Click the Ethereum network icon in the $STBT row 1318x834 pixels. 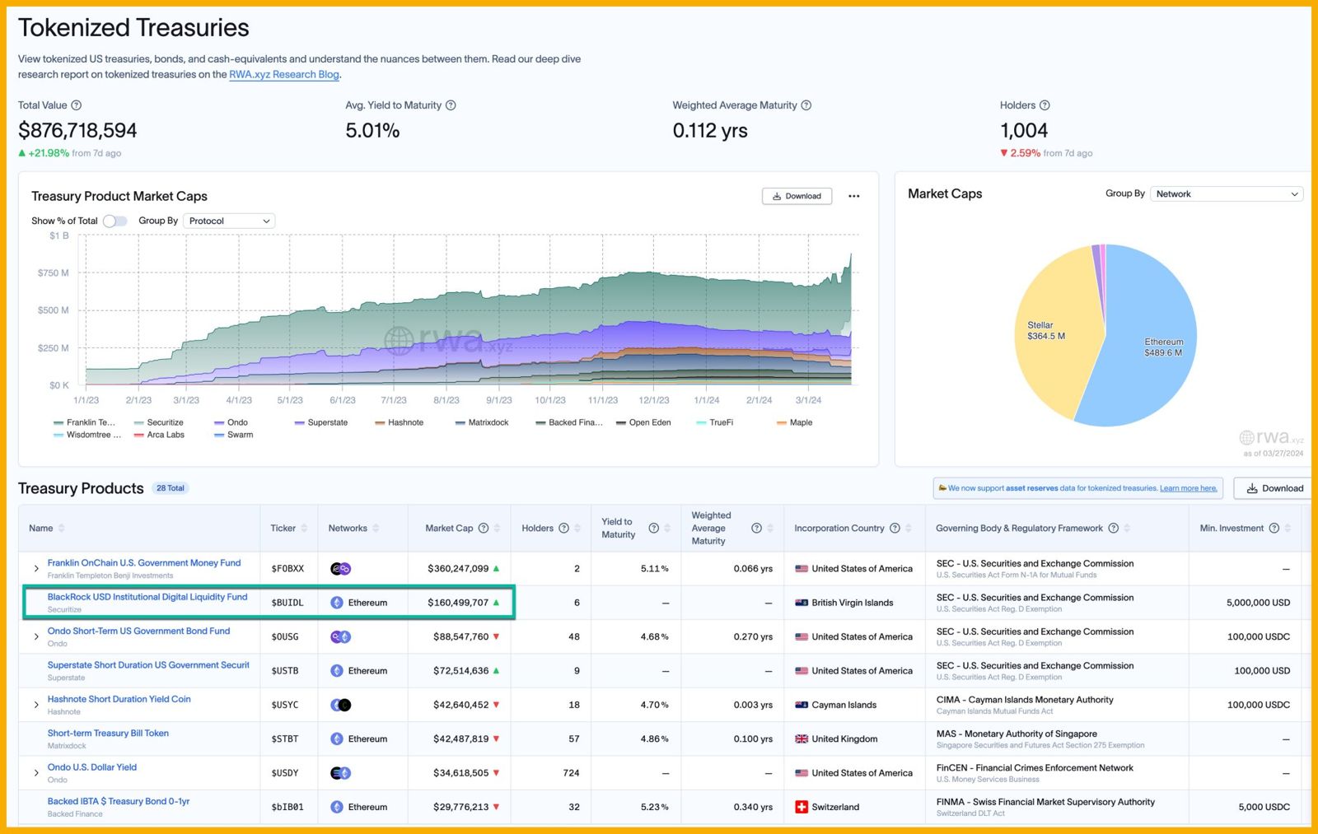coord(337,739)
